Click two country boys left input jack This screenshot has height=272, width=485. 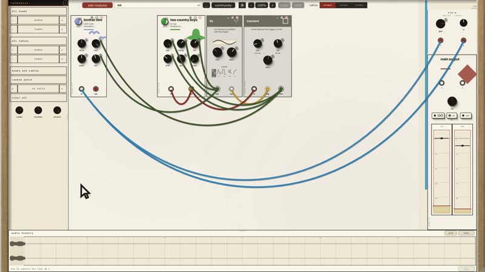171,89
